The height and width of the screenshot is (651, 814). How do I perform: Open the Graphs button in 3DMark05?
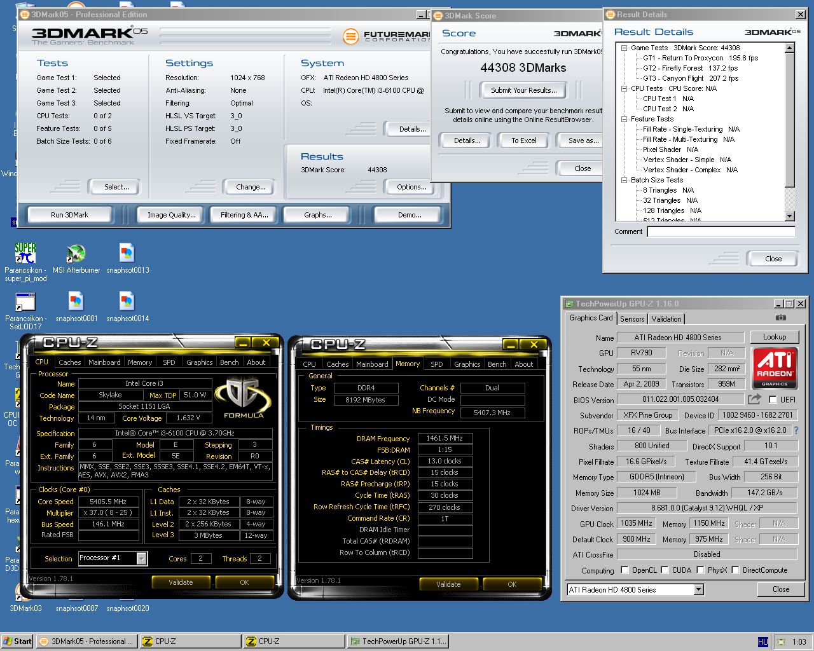[318, 215]
